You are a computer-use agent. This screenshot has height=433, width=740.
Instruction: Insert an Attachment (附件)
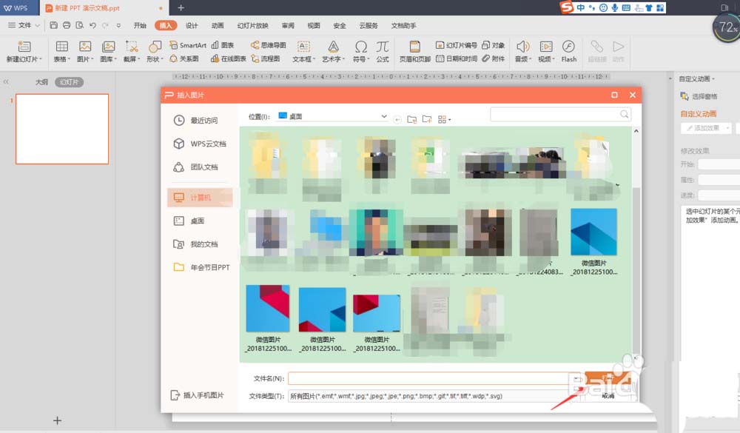click(x=493, y=58)
